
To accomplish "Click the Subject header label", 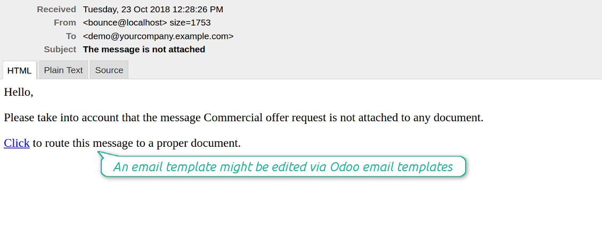I will [x=60, y=49].
